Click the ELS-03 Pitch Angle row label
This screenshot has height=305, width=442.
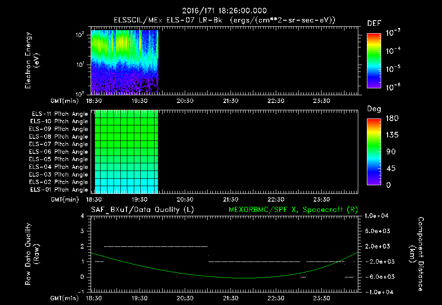tap(59, 175)
